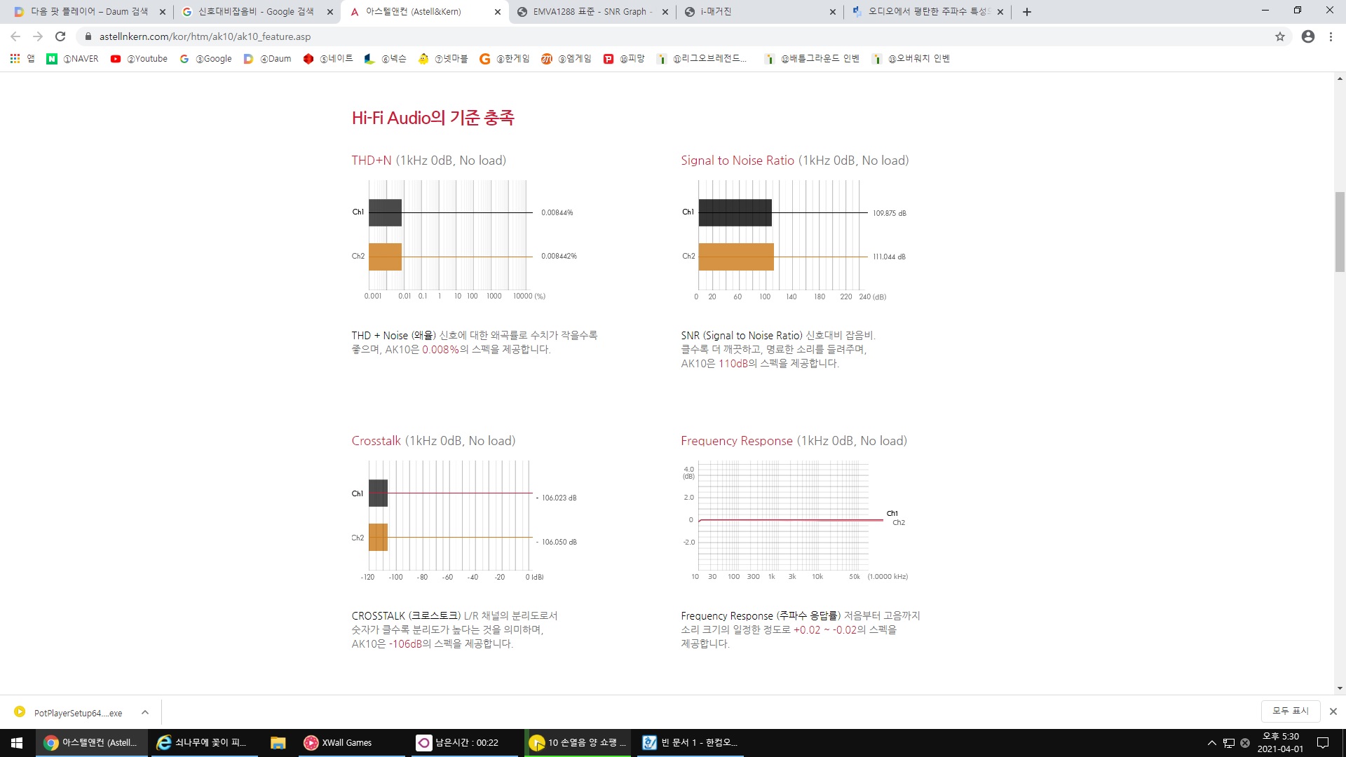Open a new browser tab
The image size is (1346, 757).
point(1027,12)
